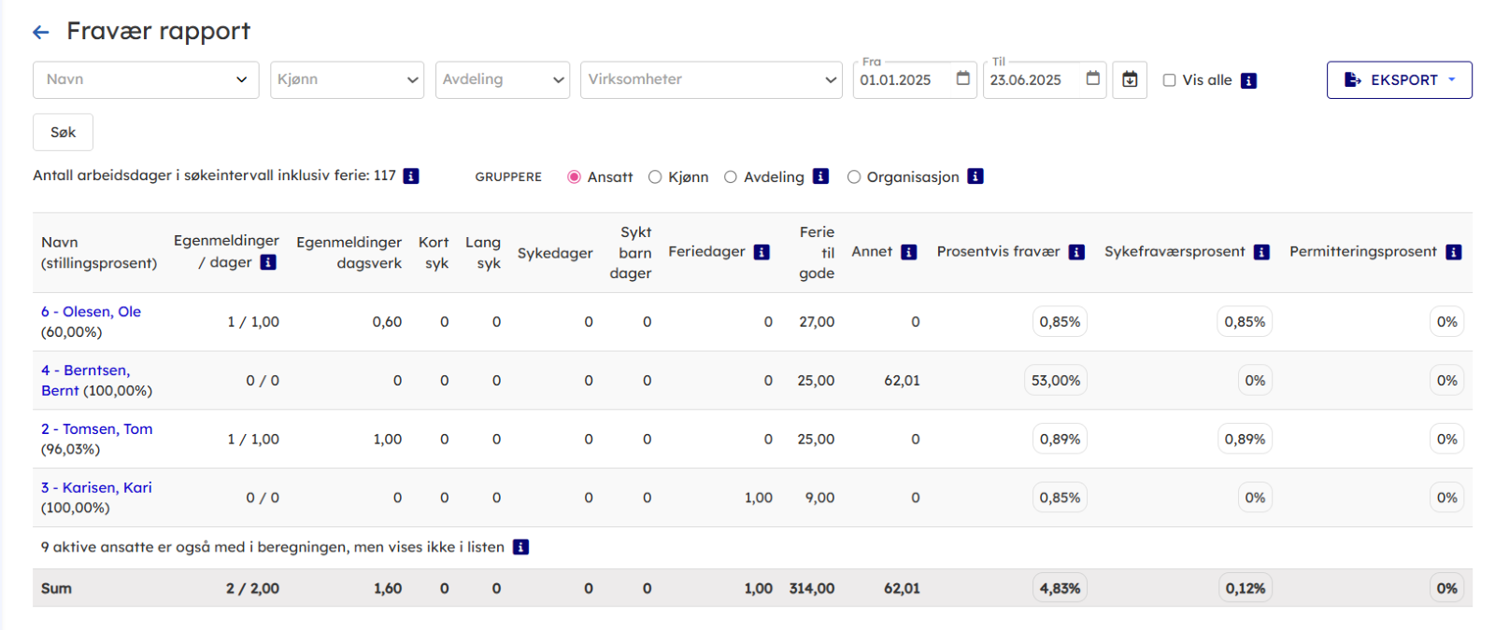
Task: Click info icon beside Feriedager column header
Action: (762, 252)
